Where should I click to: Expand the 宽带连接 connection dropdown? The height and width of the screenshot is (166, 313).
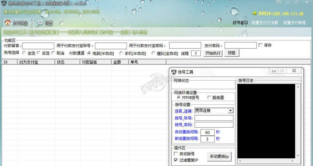point(231,111)
